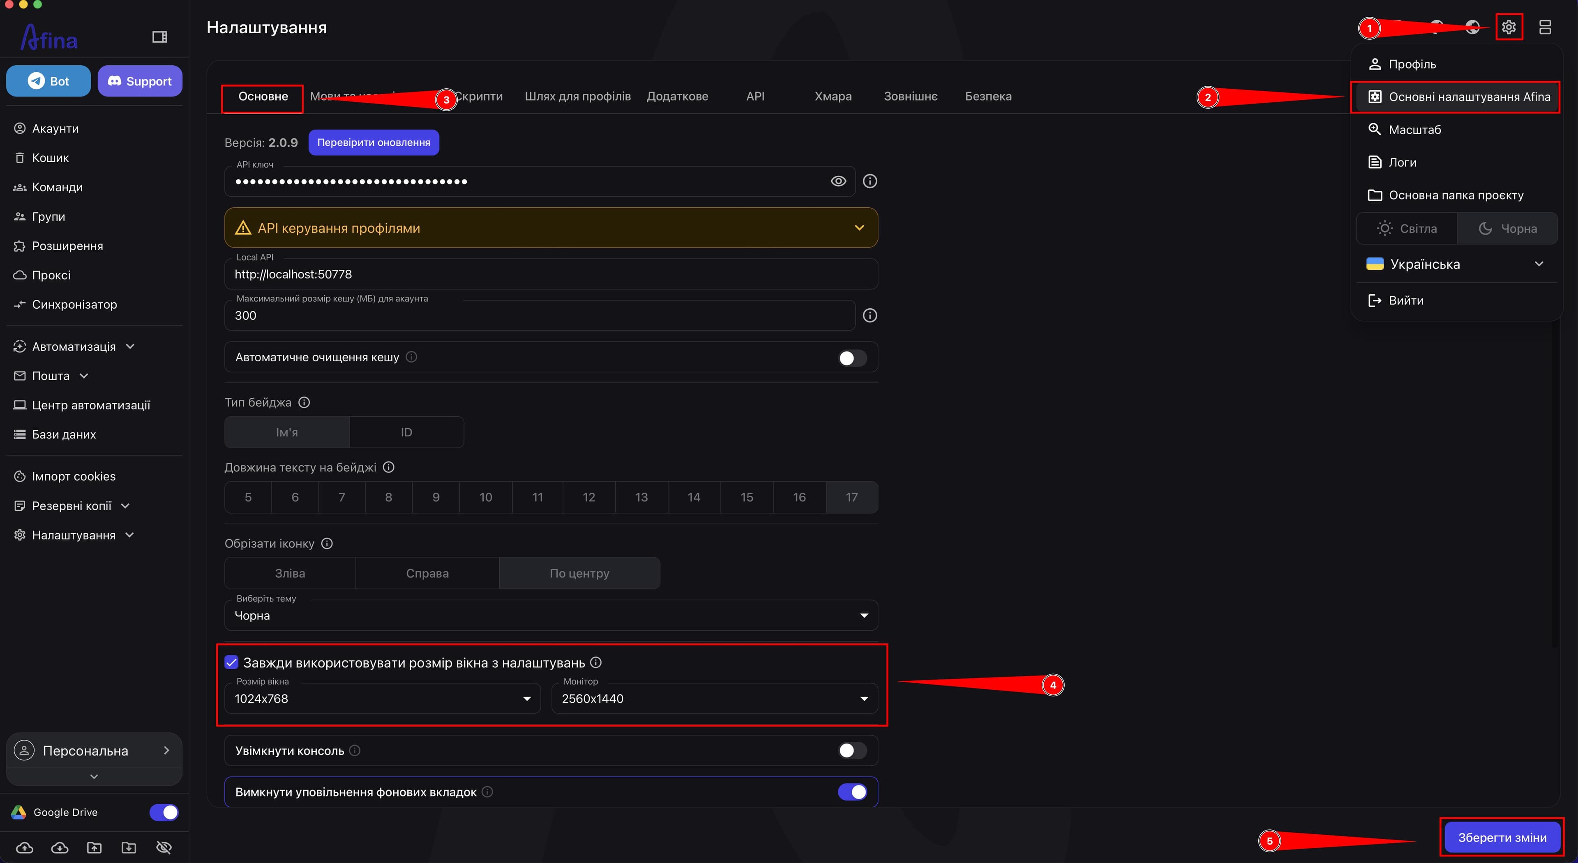Click info icon next to Обрізати іконку
1578x863 pixels.
point(327,544)
